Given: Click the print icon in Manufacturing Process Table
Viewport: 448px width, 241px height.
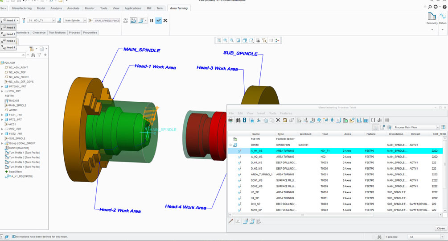Looking at the screenshot, I should point(231,120).
